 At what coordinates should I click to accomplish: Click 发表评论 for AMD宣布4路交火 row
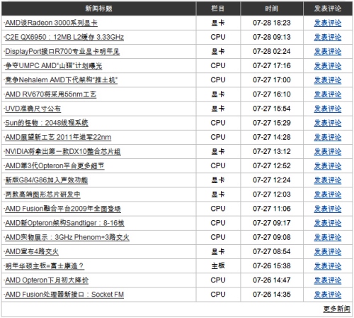(x=328, y=251)
